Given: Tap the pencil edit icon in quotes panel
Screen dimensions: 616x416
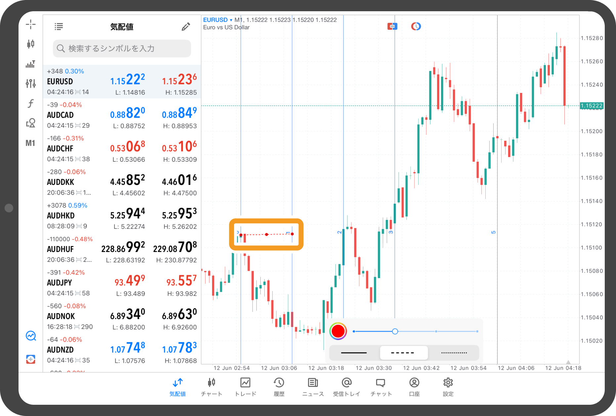Looking at the screenshot, I should point(186,27).
